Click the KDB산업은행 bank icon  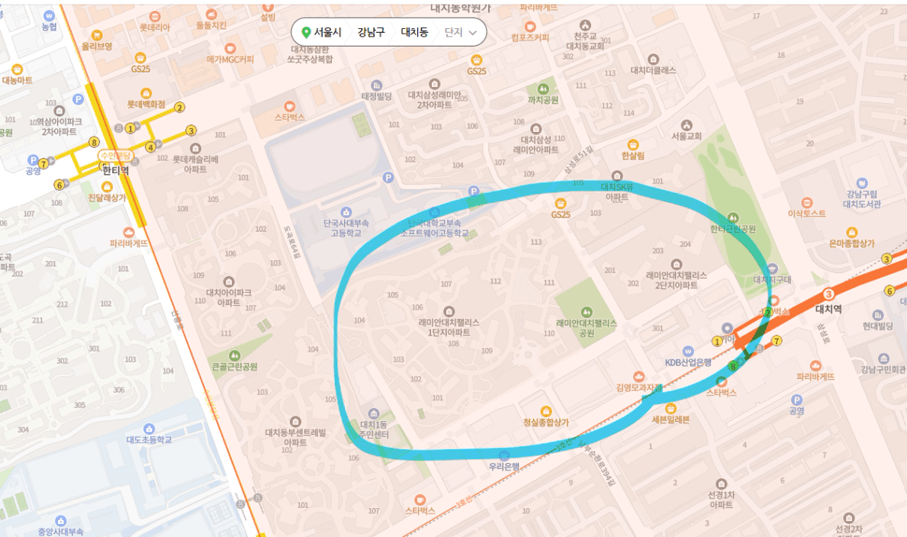tap(688, 351)
